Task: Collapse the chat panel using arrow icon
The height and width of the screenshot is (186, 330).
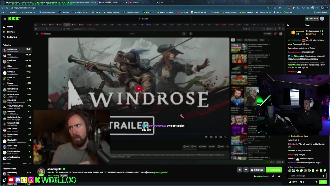Action: (x=288, y=25)
